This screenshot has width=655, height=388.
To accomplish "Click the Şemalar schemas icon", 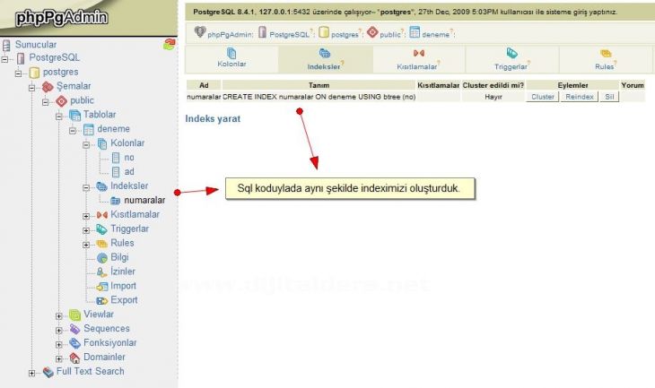I will [48, 87].
